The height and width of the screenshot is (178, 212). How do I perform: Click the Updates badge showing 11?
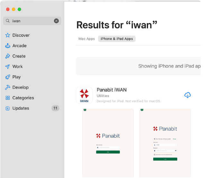click(x=55, y=108)
